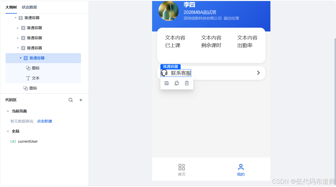Click the trash icon to delete the container
The width and height of the screenshot is (336, 187).
pos(187,83)
